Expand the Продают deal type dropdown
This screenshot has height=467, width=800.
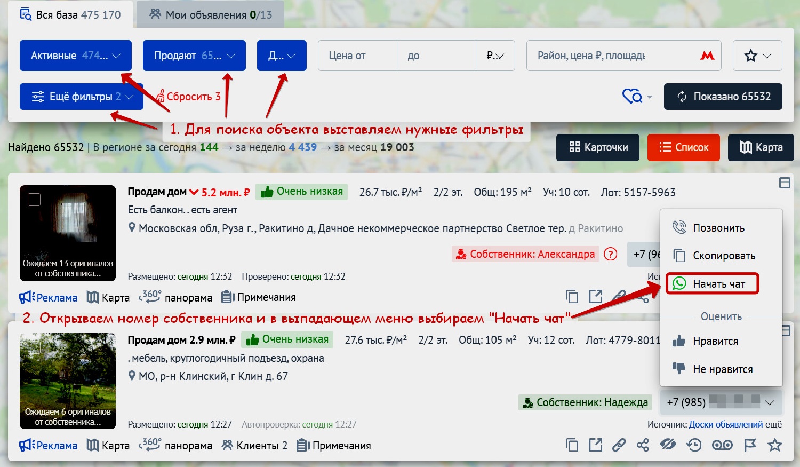[x=194, y=56]
